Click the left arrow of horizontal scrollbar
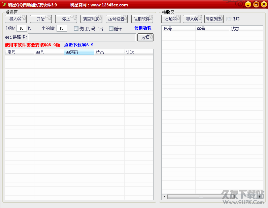The image size is (268, 208). (165, 197)
